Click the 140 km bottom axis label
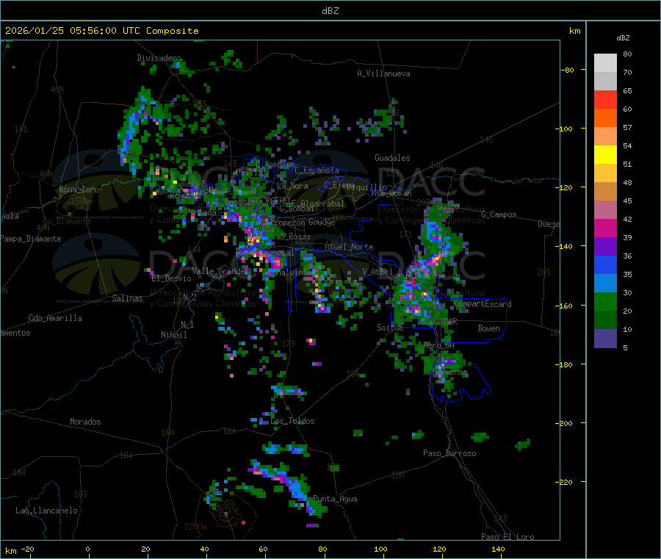The image size is (661, 559). [x=498, y=549]
